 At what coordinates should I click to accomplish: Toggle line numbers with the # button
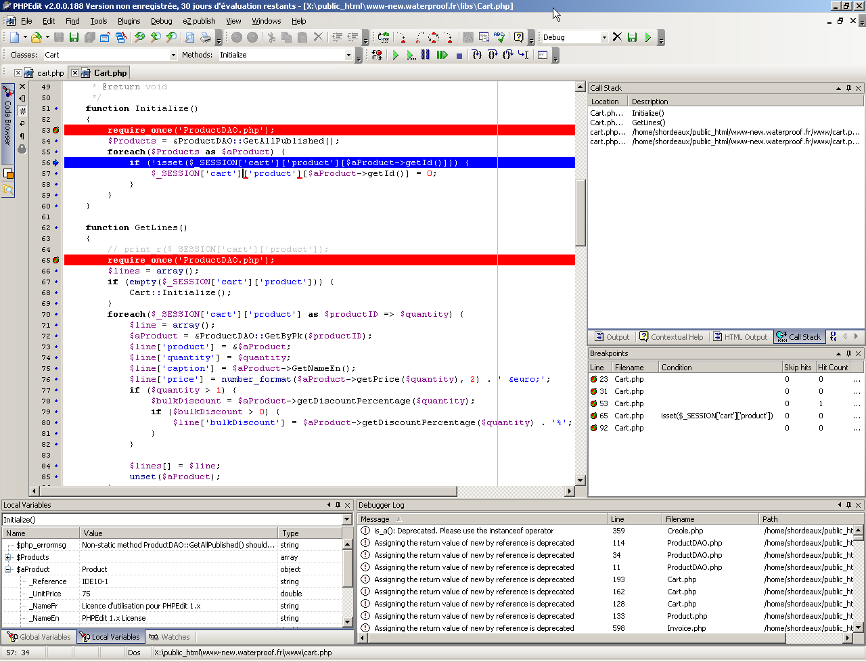click(22, 111)
